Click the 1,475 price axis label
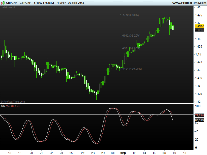 (x=199, y=15)
